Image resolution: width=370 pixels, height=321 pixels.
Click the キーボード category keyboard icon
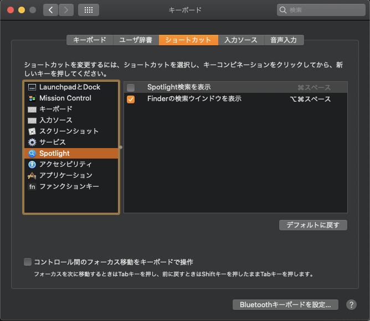pos(32,109)
